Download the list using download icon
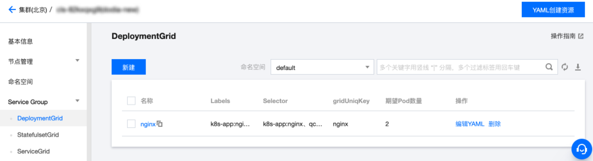593x161 pixels. click(578, 67)
